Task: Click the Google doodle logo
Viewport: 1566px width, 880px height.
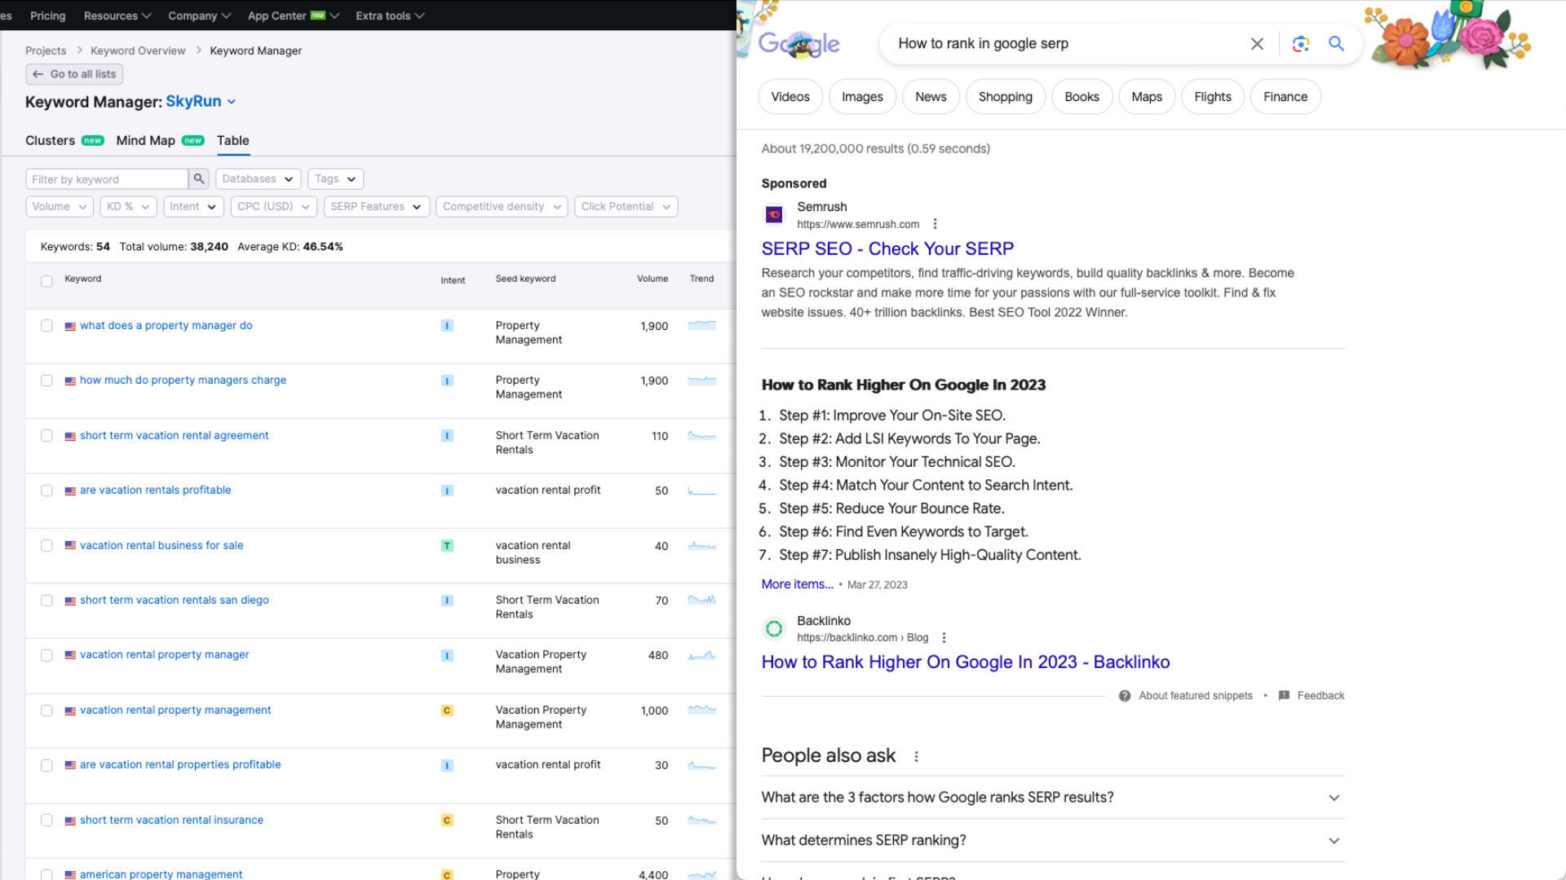Action: point(798,44)
